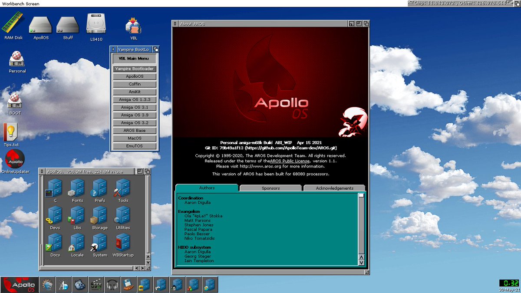521x293 pixels.
Task: Choose AROS Base boot option
Action: click(x=135, y=131)
